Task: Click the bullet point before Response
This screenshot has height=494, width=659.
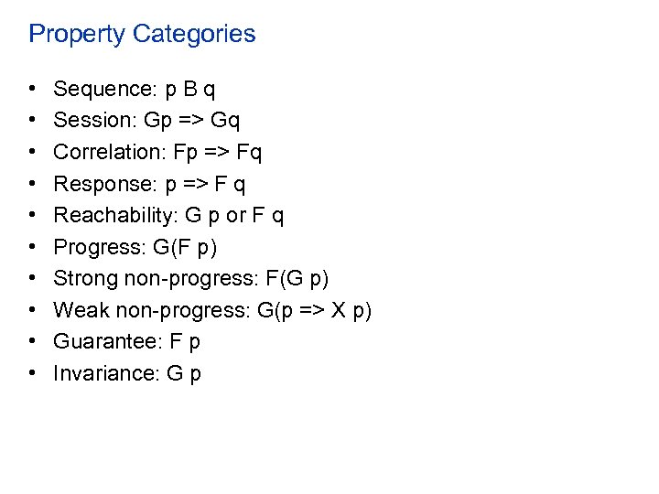Action: (32, 184)
